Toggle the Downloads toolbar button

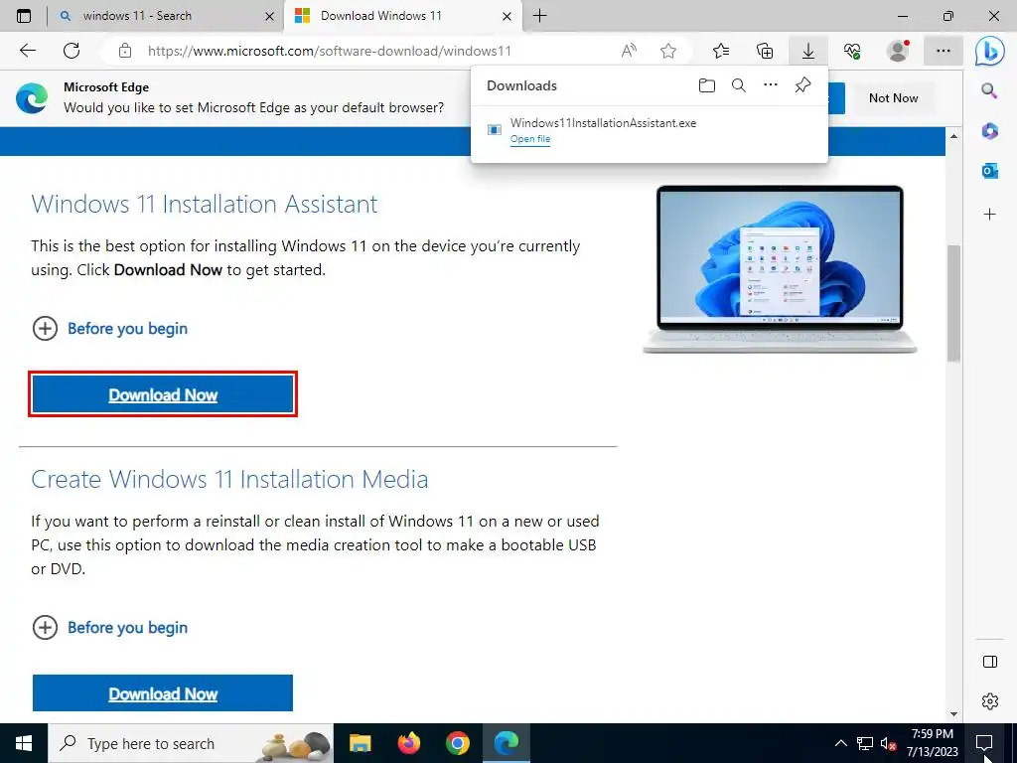coord(808,51)
